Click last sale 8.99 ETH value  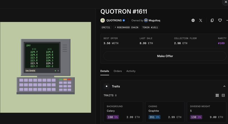point(146,43)
